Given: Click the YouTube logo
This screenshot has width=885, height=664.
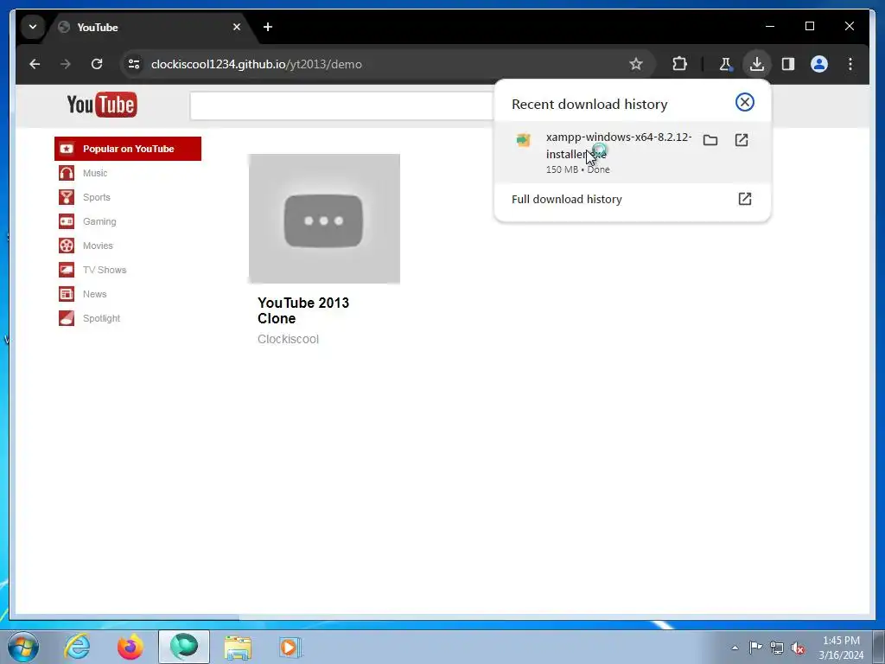Looking at the screenshot, I should (102, 105).
